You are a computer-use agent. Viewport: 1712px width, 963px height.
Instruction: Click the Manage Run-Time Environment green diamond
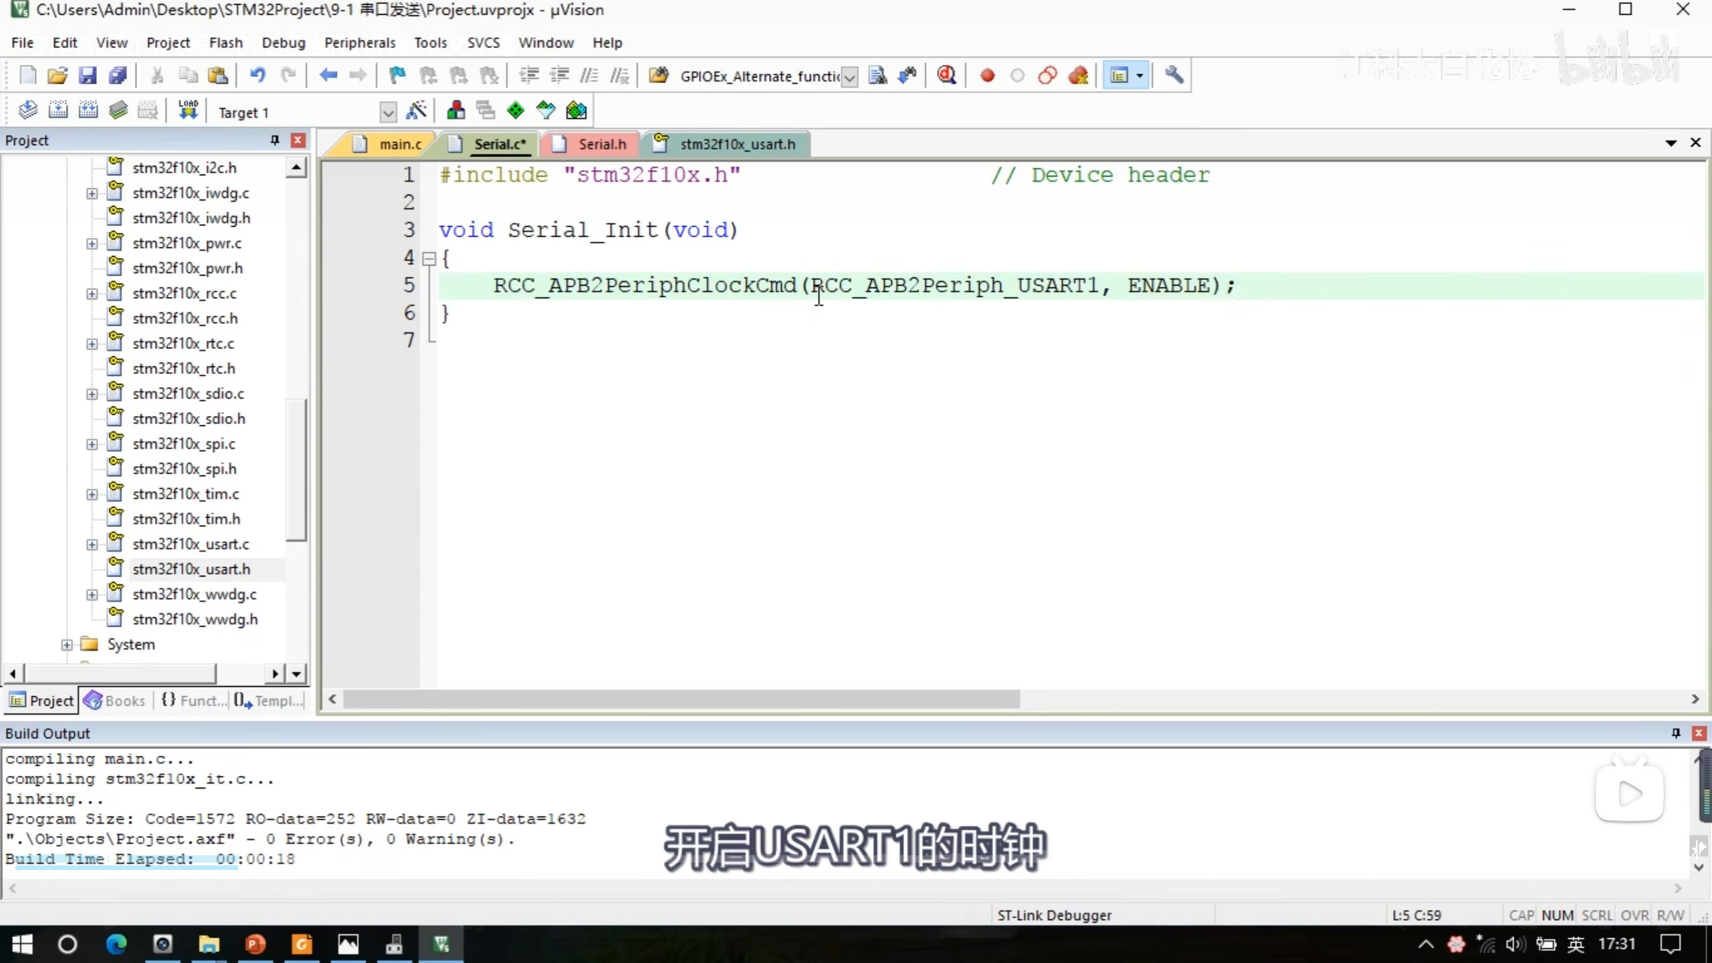tap(516, 111)
